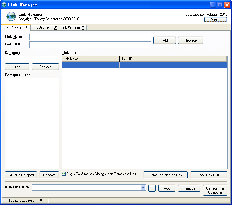Click Add button next to Link Name
The width and height of the screenshot is (232, 205).
click(x=165, y=40)
